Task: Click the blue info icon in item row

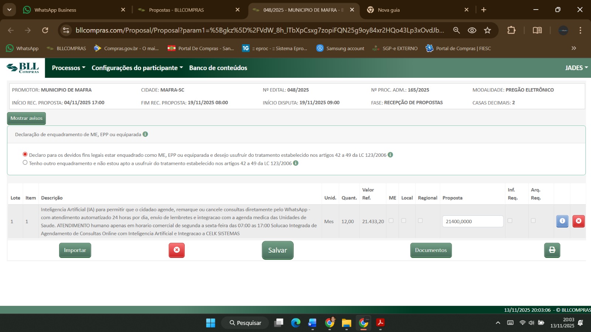Action: 562,221
